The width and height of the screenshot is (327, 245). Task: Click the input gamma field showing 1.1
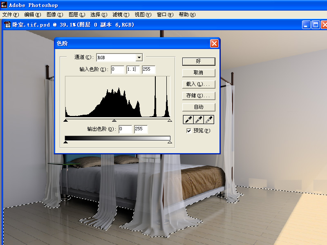(133, 69)
